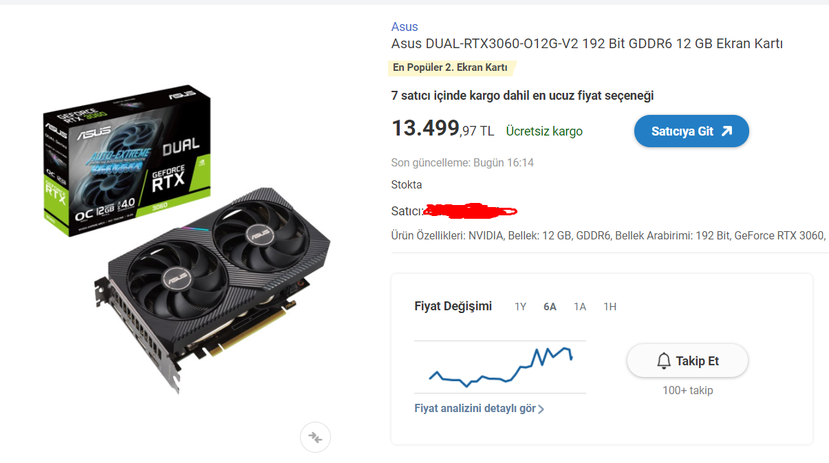Click the Ürün Özellikleri specifications text

pyautogui.click(x=609, y=236)
